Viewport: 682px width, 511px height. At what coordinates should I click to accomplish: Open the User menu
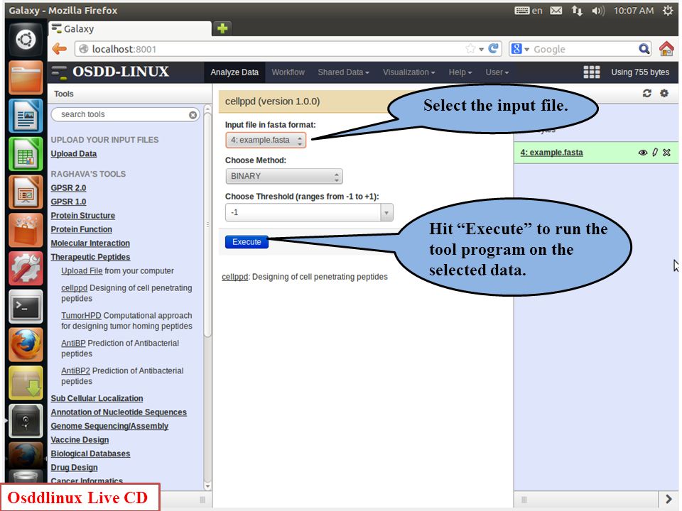(497, 72)
